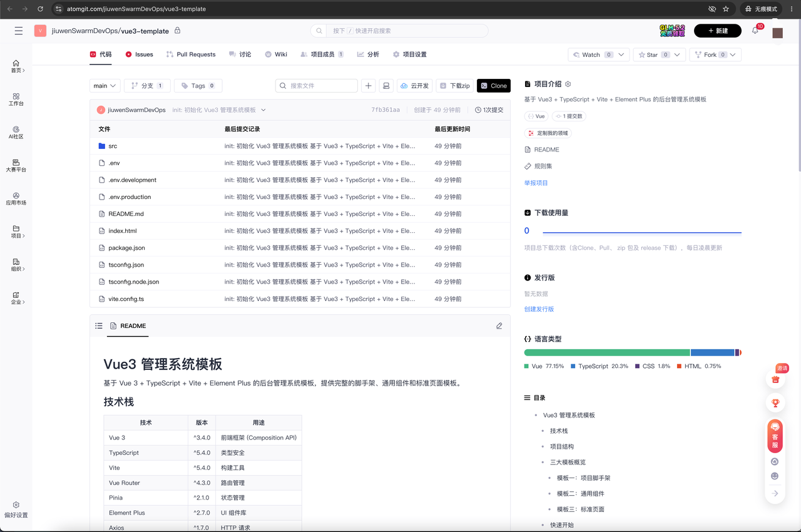801x532 pixels.
Task: Collapse the floating bar with arrow icon
Action: pyautogui.click(x=775, y=493)
